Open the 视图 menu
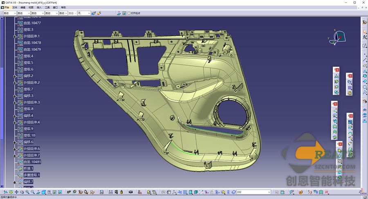 [x=31, y=7]
